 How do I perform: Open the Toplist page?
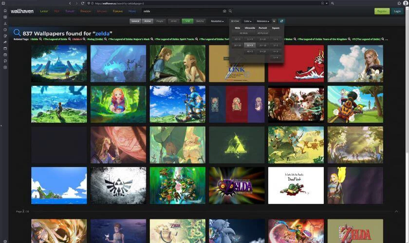coord(70,11)
